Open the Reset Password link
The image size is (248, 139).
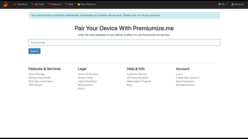pos(185,82)
